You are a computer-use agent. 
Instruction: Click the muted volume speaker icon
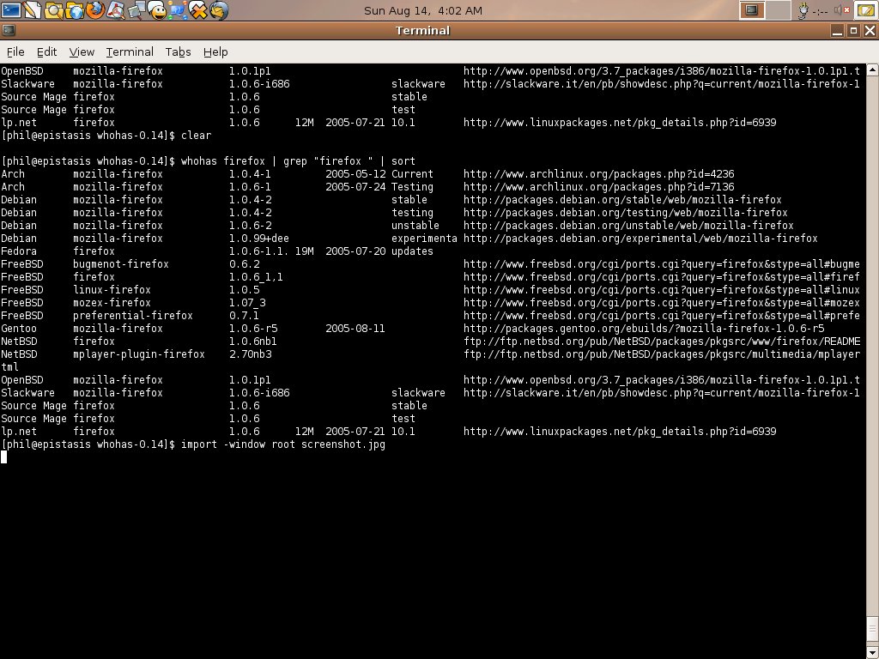click(842, 9)
